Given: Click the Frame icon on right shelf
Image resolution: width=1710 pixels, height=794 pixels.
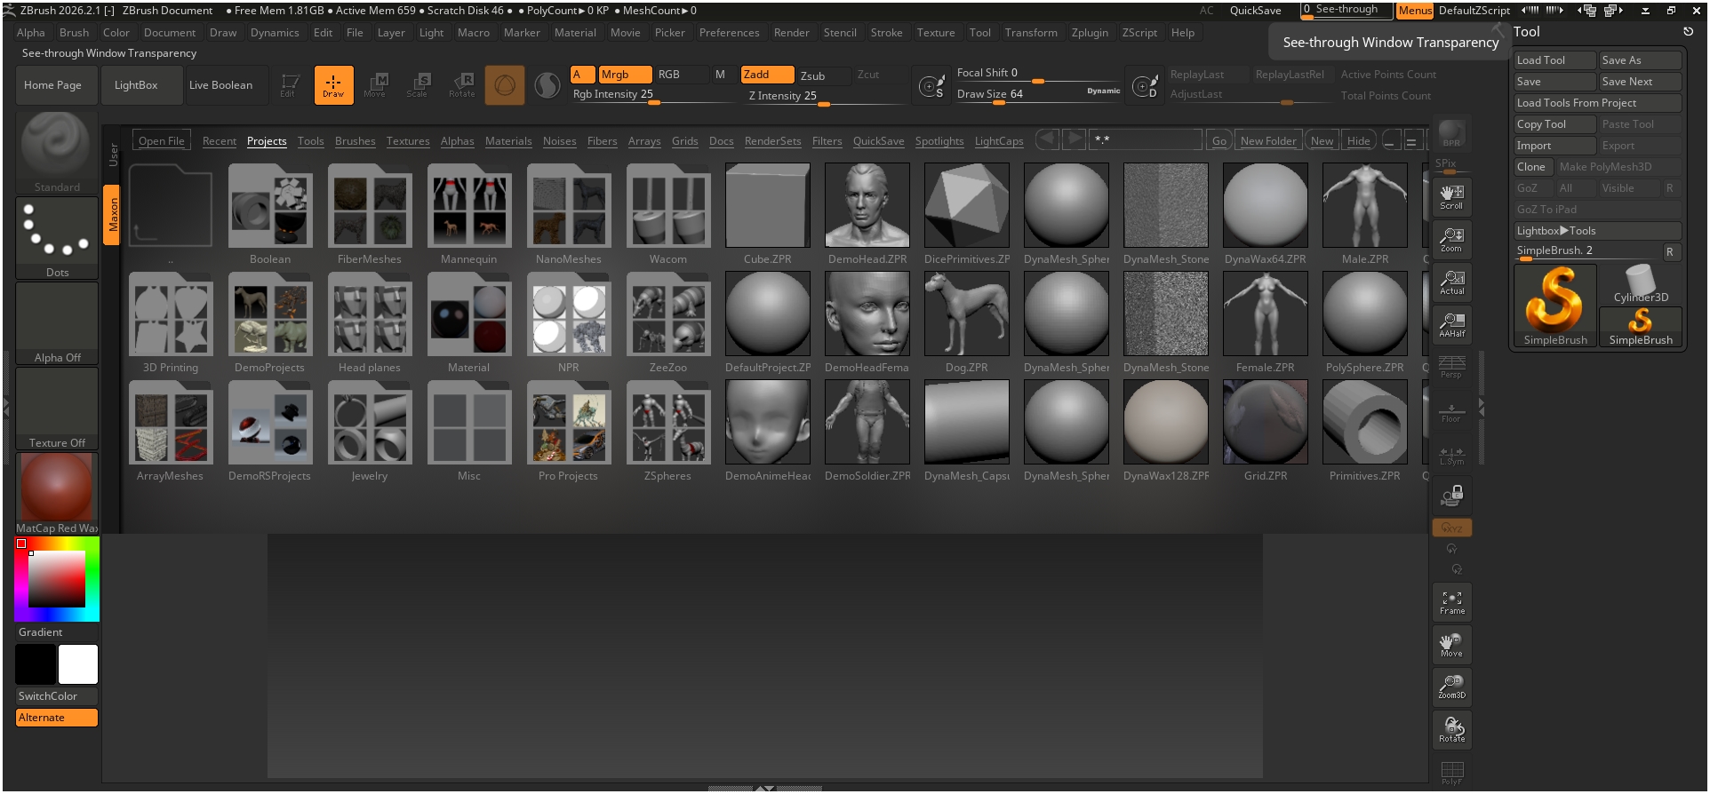Looking at the screenshot, I should 1451,602.
